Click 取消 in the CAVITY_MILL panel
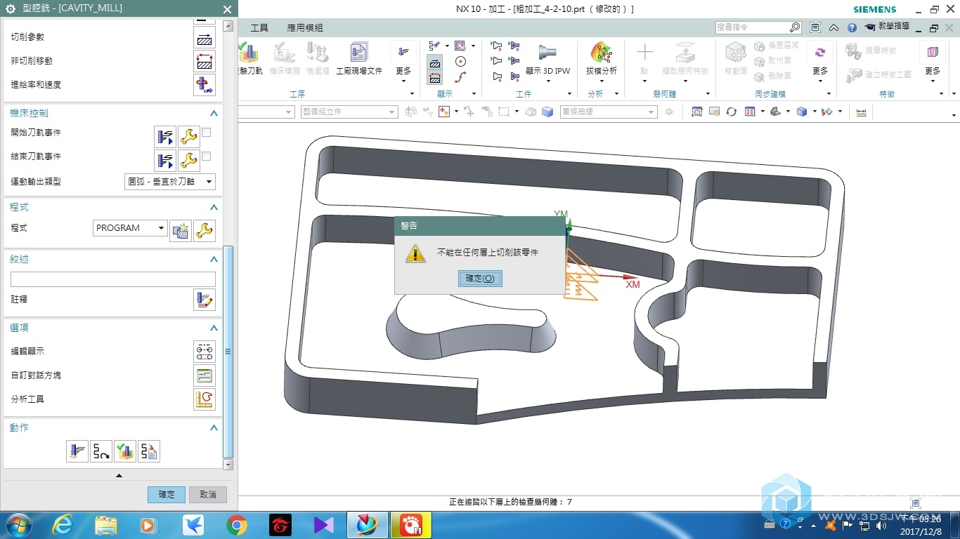 pyautogui.click(x=208, y=494)
